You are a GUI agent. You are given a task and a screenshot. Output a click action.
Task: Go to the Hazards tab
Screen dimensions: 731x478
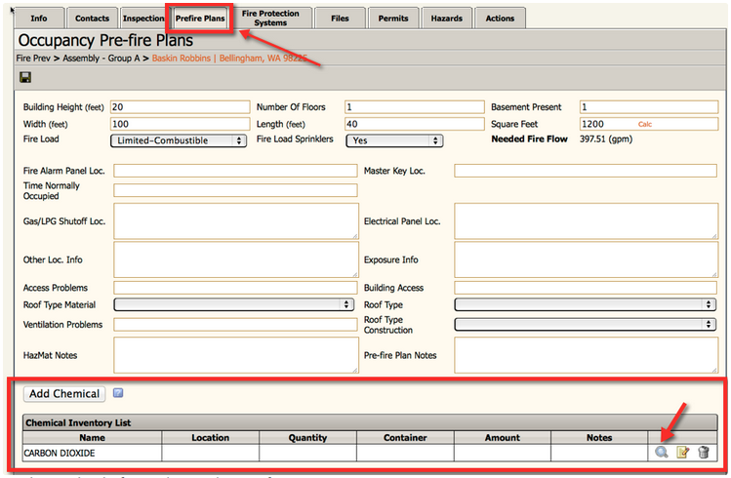(x=447, y=19)
